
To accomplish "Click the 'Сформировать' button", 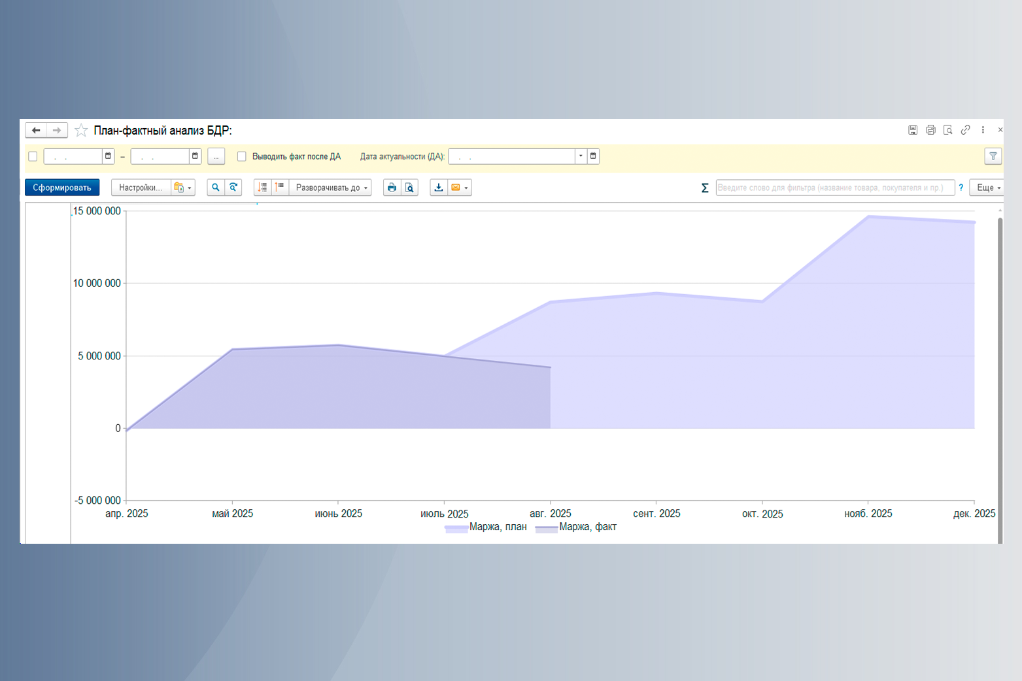I will 62,188.
